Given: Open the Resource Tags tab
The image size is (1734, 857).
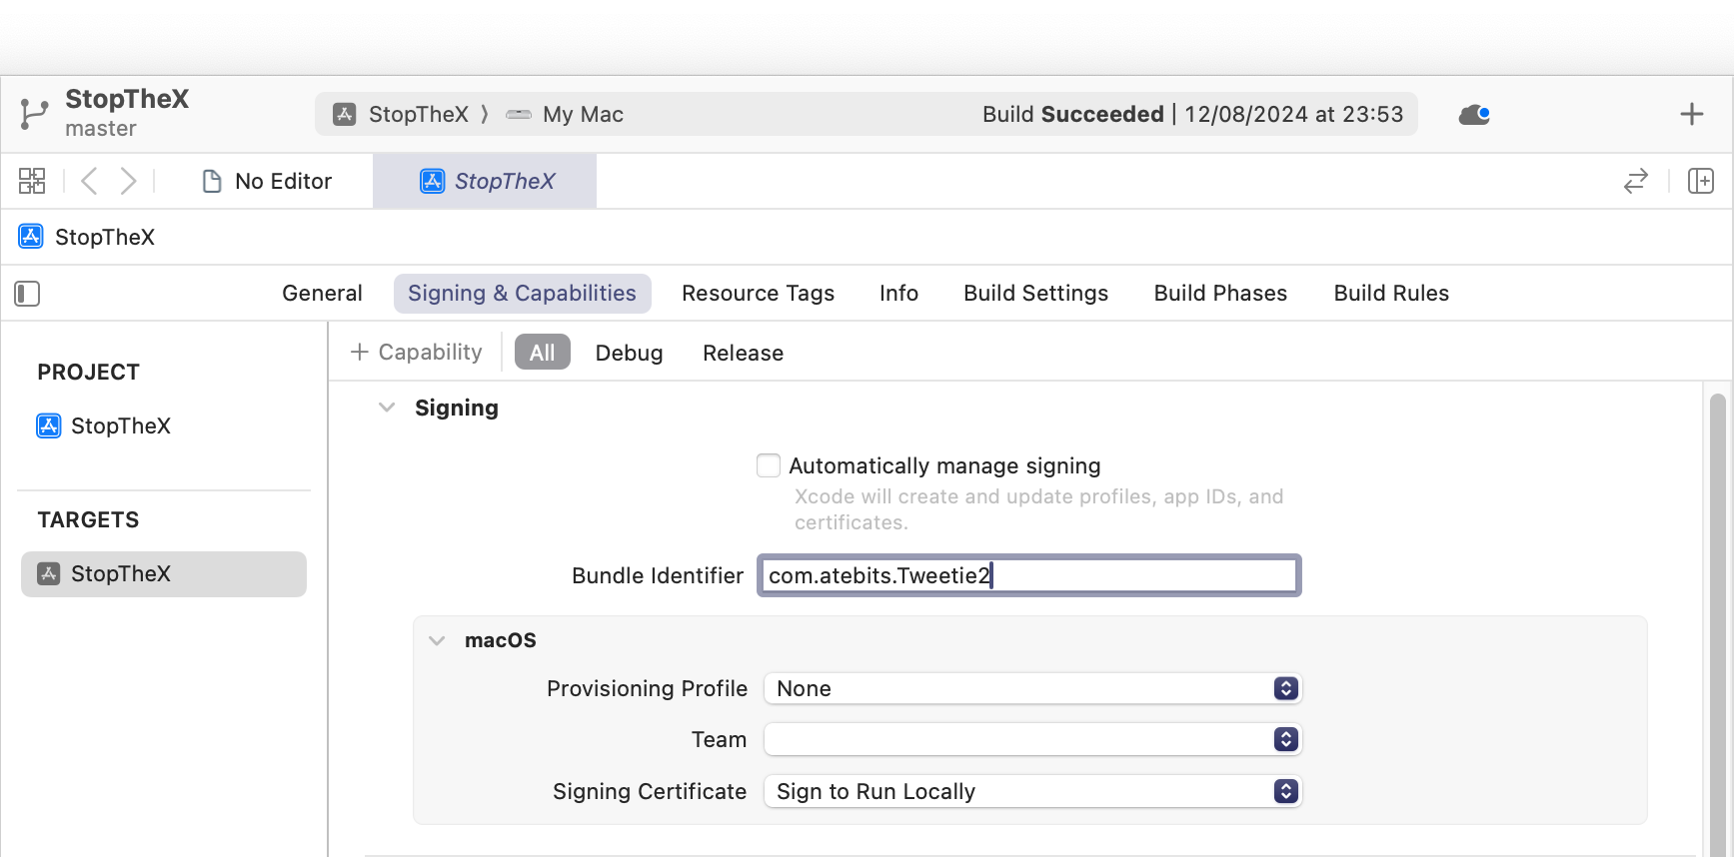Looking at the screenshot, I should tap(758, 293).
